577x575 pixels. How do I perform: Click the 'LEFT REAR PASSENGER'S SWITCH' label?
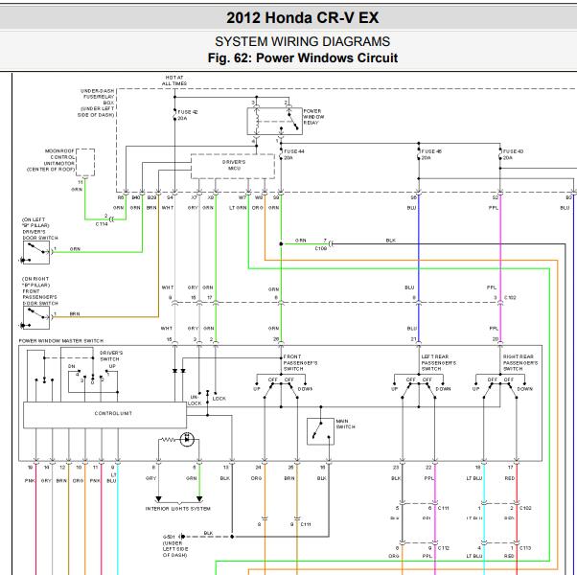pyautogui.click(x=439, y=362)
